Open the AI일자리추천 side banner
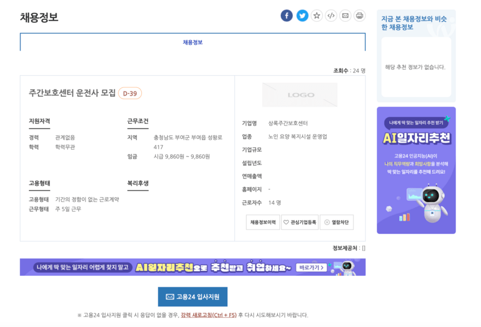The width and height of the screenshot is (481, 327). click(416, 170)
